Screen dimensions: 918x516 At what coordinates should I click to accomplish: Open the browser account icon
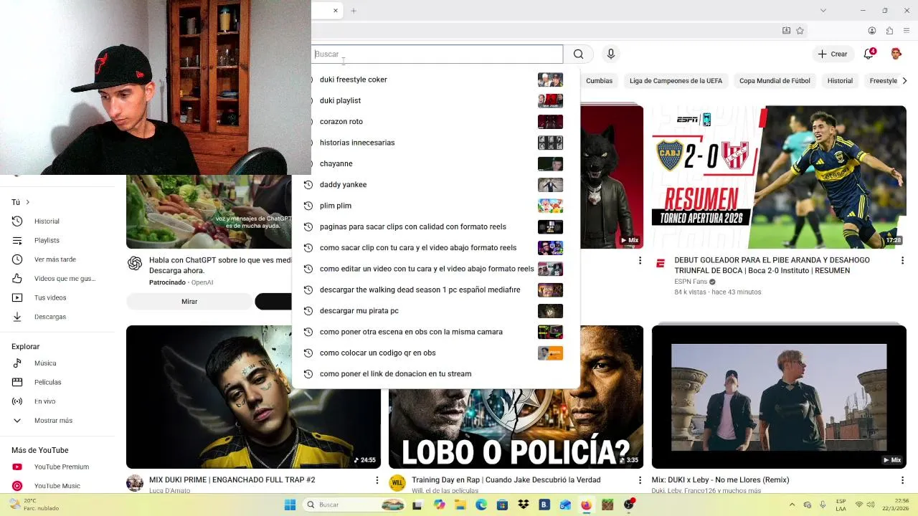[x=872, y=31]
